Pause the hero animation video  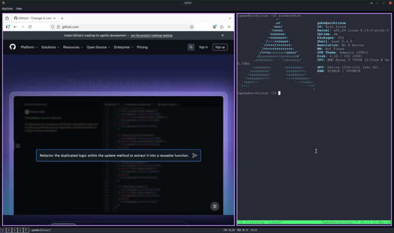tap(215, 206)
